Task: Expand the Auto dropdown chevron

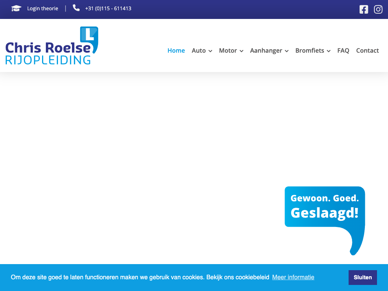Action: point(210,51)
